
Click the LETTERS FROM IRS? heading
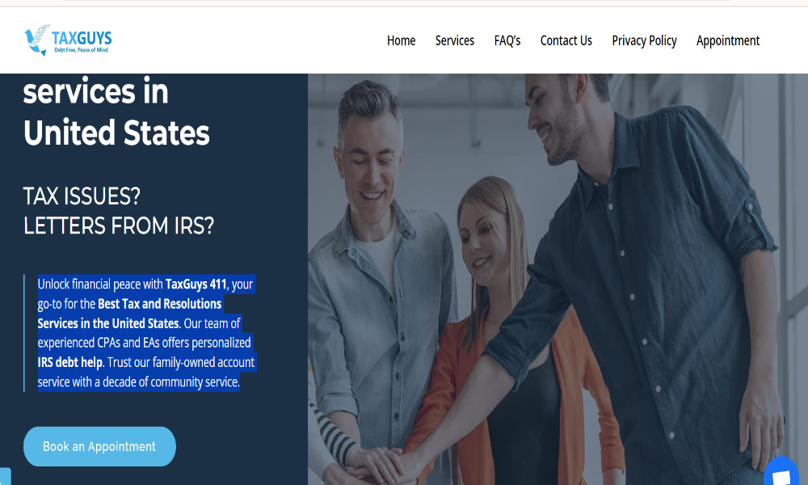pos(119,226)
